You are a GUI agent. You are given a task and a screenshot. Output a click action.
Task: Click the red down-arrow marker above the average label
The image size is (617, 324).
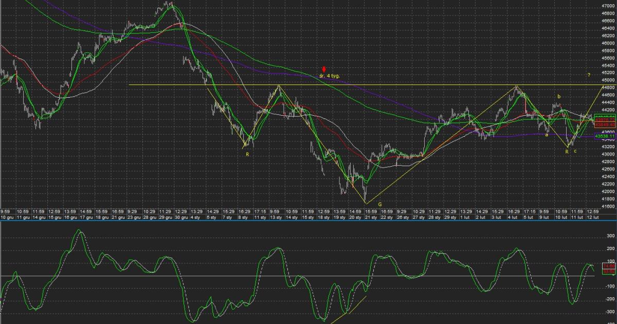click(x=324, y=69)
